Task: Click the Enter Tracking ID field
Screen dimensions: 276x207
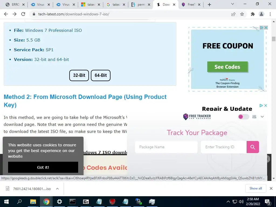Action: coord(224,147)
